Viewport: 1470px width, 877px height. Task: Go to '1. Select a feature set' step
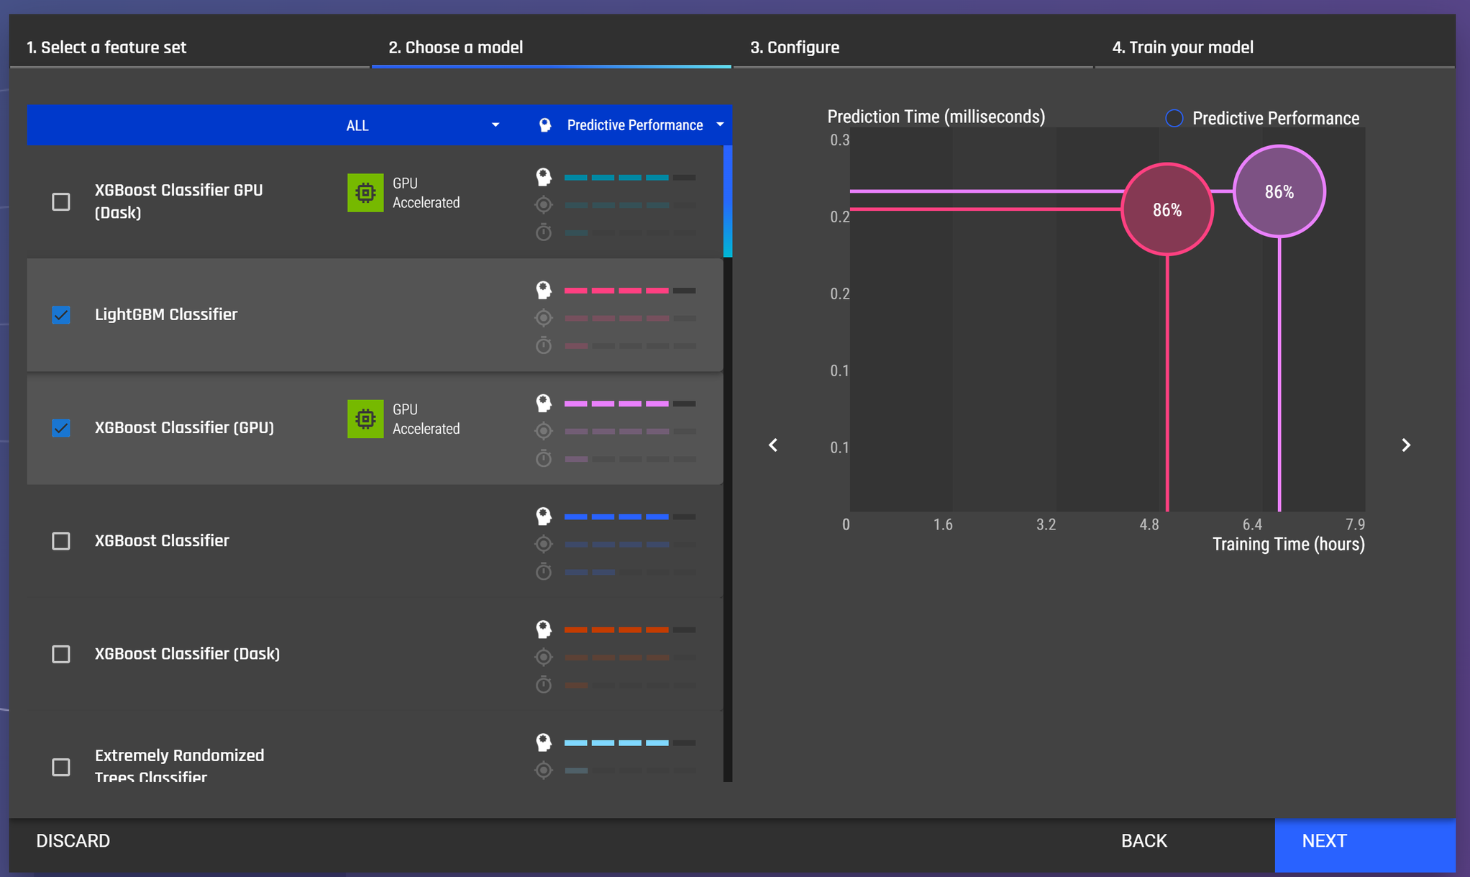coord(106,47)
